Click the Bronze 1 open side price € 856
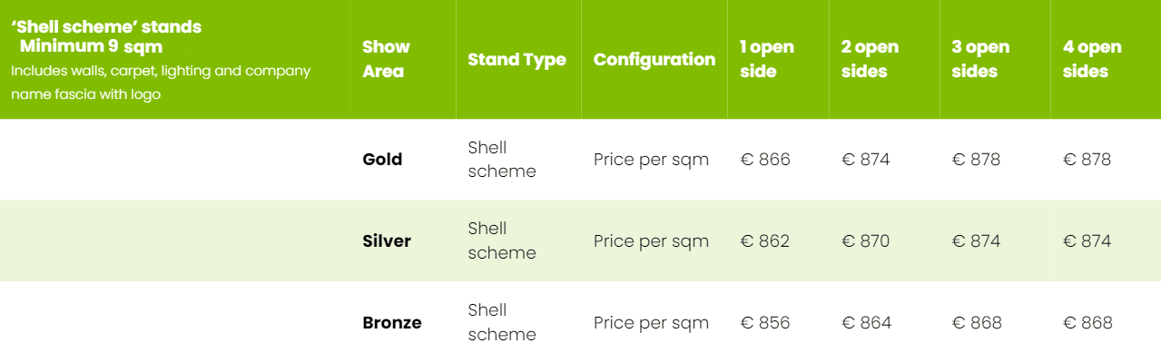1161x353 pixels. coord(765,323)
